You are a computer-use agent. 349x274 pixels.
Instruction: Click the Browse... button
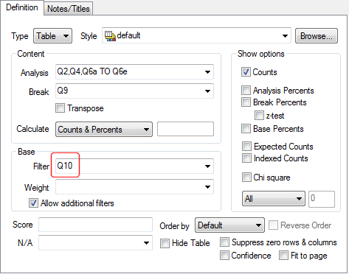click(317, 36)
